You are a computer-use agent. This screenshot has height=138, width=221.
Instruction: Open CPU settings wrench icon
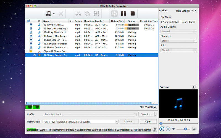click(155, 107)
